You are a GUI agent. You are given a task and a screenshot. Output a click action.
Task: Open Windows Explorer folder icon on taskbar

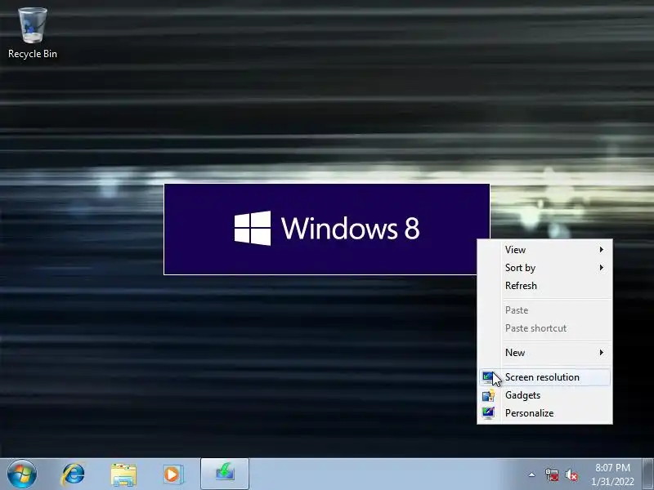tap(123, 474)
